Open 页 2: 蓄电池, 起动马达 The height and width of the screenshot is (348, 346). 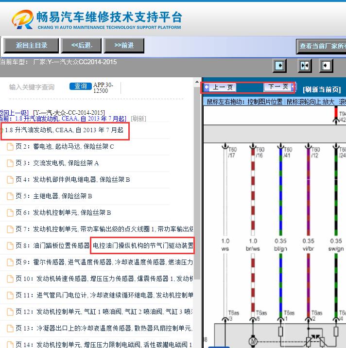pyautogui.click(x=65, y=146)
